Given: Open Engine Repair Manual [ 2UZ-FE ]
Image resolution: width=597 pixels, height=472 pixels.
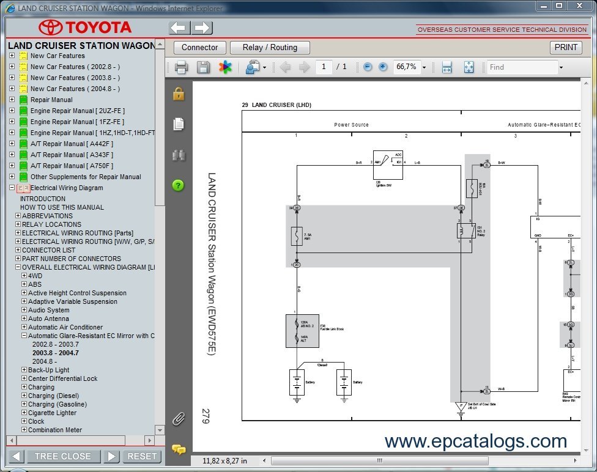Looking at the screenshot, I should click(x=78, y=111).
